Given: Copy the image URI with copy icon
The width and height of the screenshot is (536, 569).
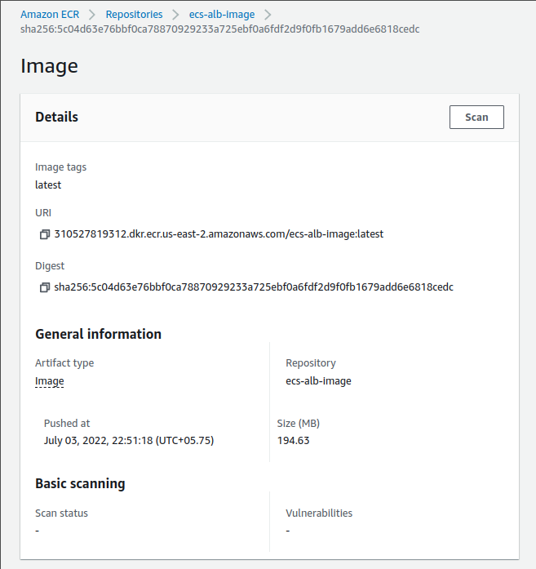Looking at the screenshot, I should click(x=45, y=234).
